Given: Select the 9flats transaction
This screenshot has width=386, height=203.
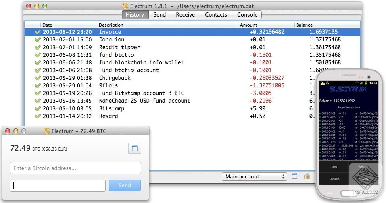Looking at the screenshot, I should (x=170, y=85).
